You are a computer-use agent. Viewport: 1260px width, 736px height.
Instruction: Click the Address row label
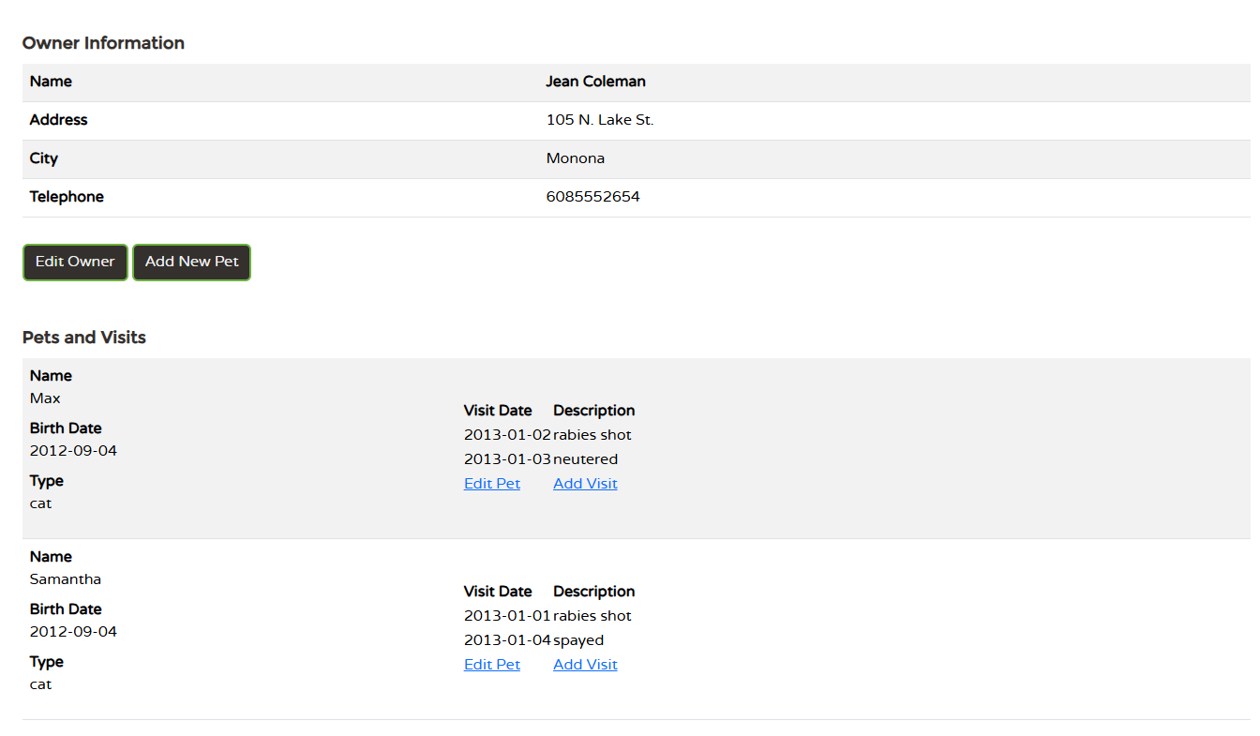[58, 120]
